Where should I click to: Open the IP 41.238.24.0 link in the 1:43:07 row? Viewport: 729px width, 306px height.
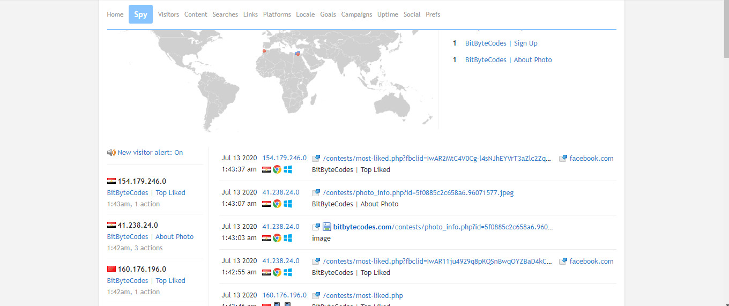(281, 192)
